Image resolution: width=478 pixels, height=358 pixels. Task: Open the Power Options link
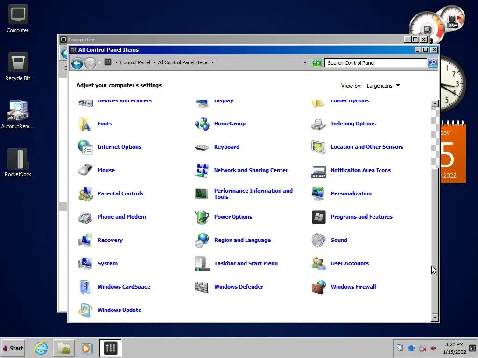(x=233, y=217)
